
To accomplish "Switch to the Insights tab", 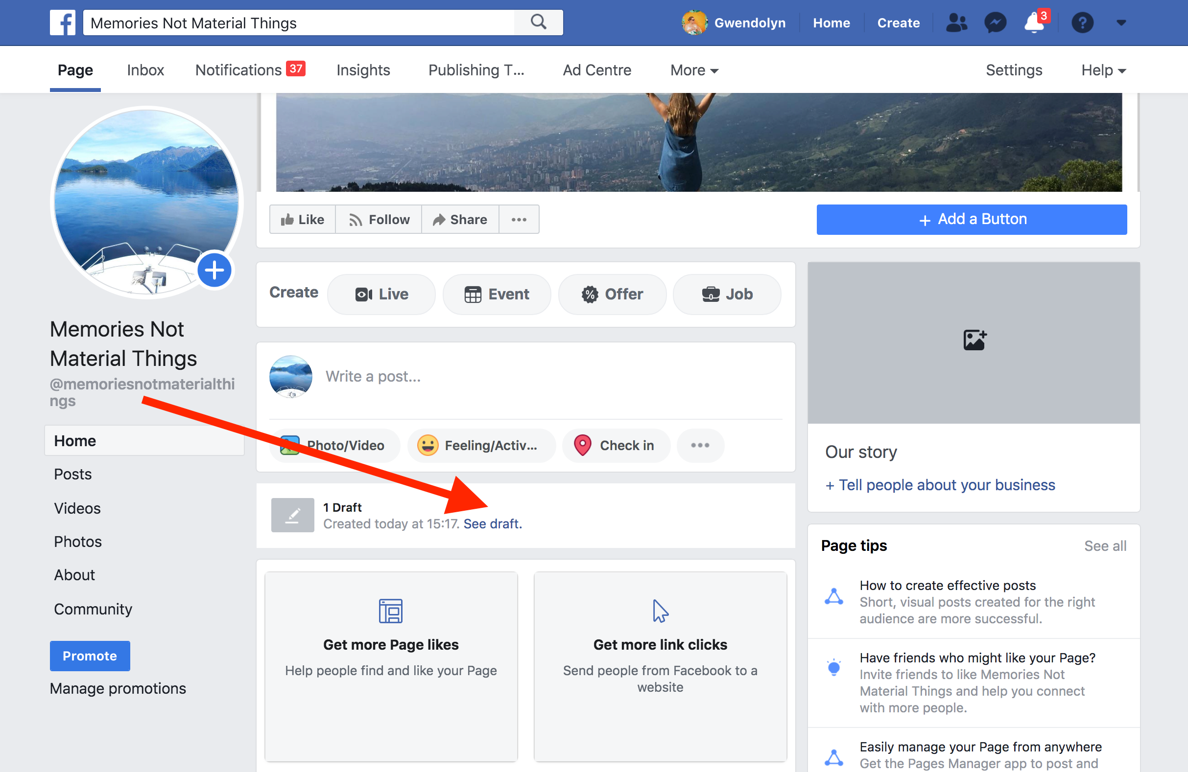I will 363,70.
